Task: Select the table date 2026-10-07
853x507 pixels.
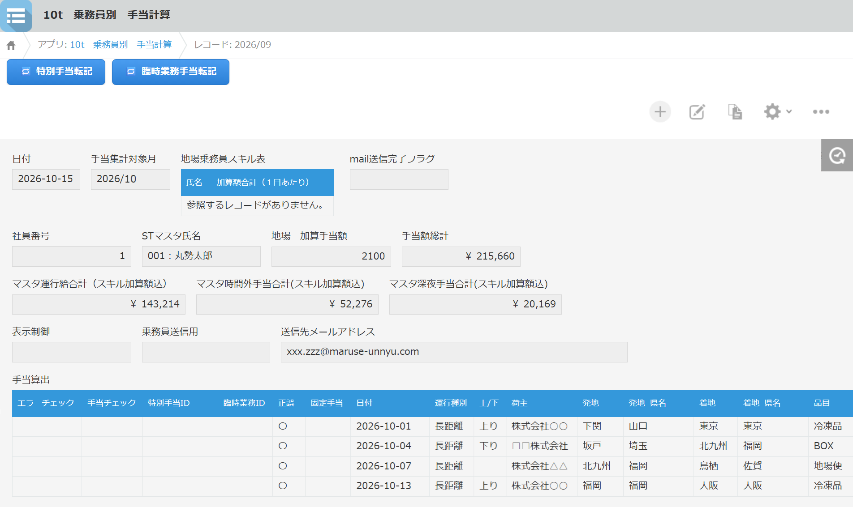Action: [383, 466]
